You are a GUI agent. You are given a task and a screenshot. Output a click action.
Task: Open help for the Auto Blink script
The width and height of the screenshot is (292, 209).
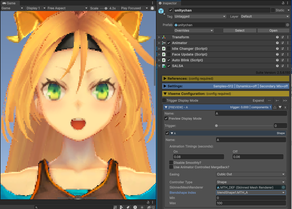[277, 60]
